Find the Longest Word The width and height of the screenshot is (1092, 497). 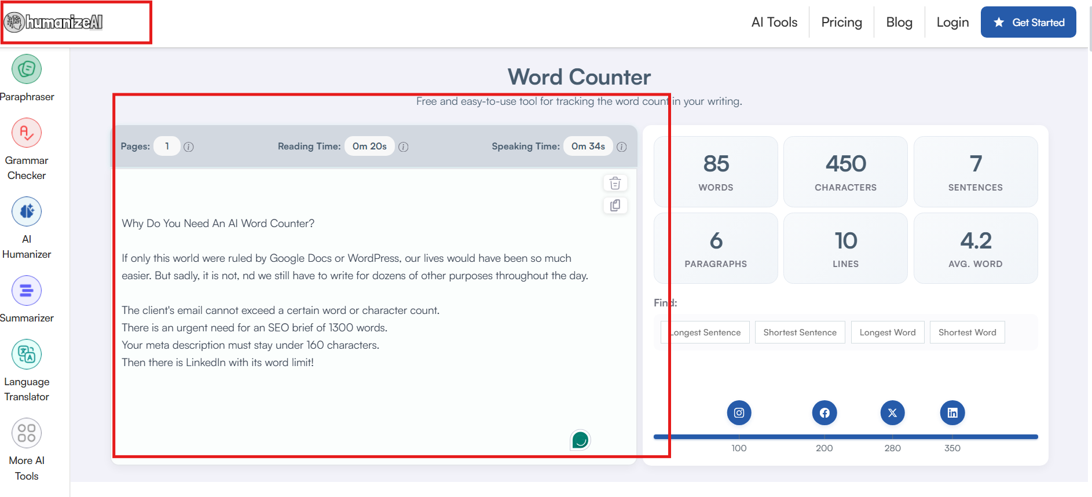tap(887, 332)
